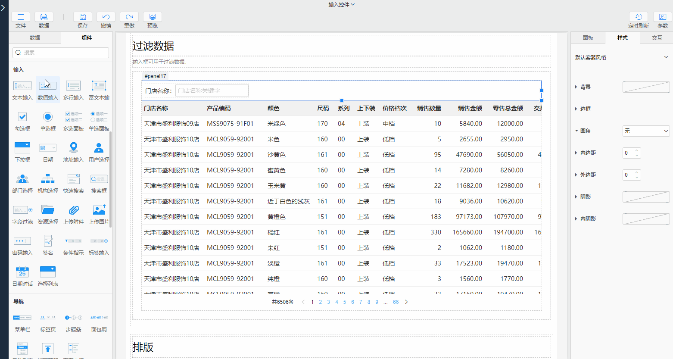Click the Preview (预览) toolbar icon
Viewport: 673px width, 359px height.
(152, 17)
